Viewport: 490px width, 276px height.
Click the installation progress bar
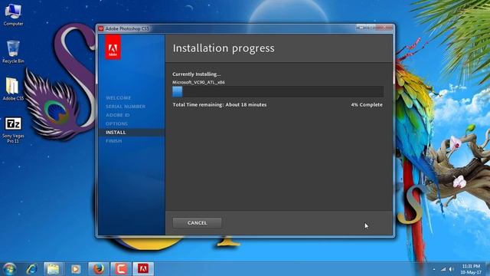[278, 92]
